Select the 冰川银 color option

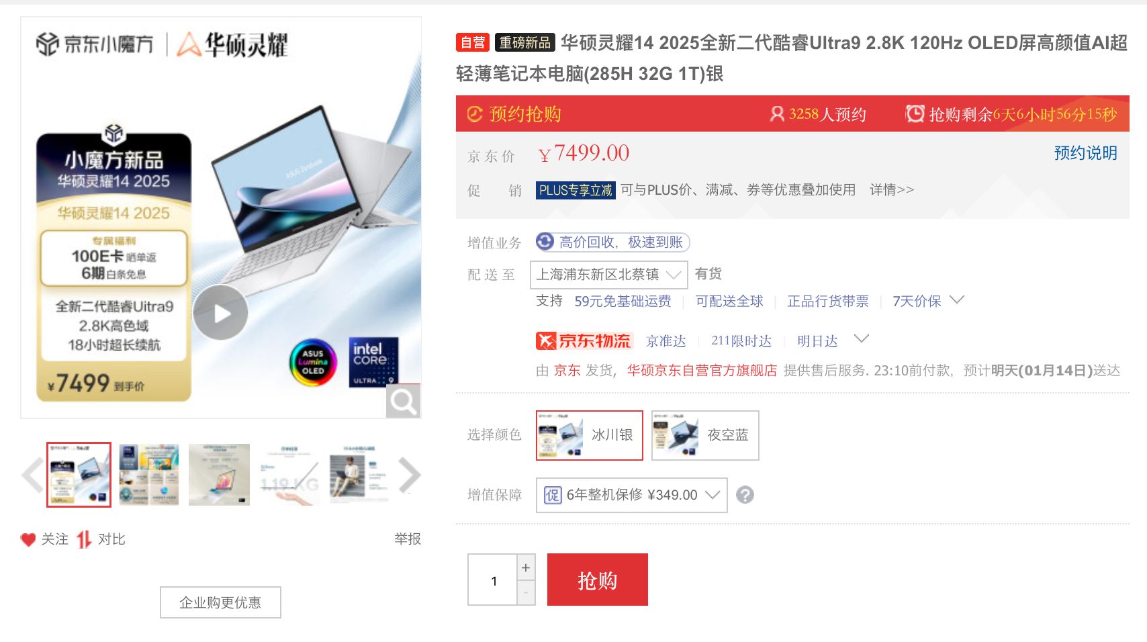point(590,435)
